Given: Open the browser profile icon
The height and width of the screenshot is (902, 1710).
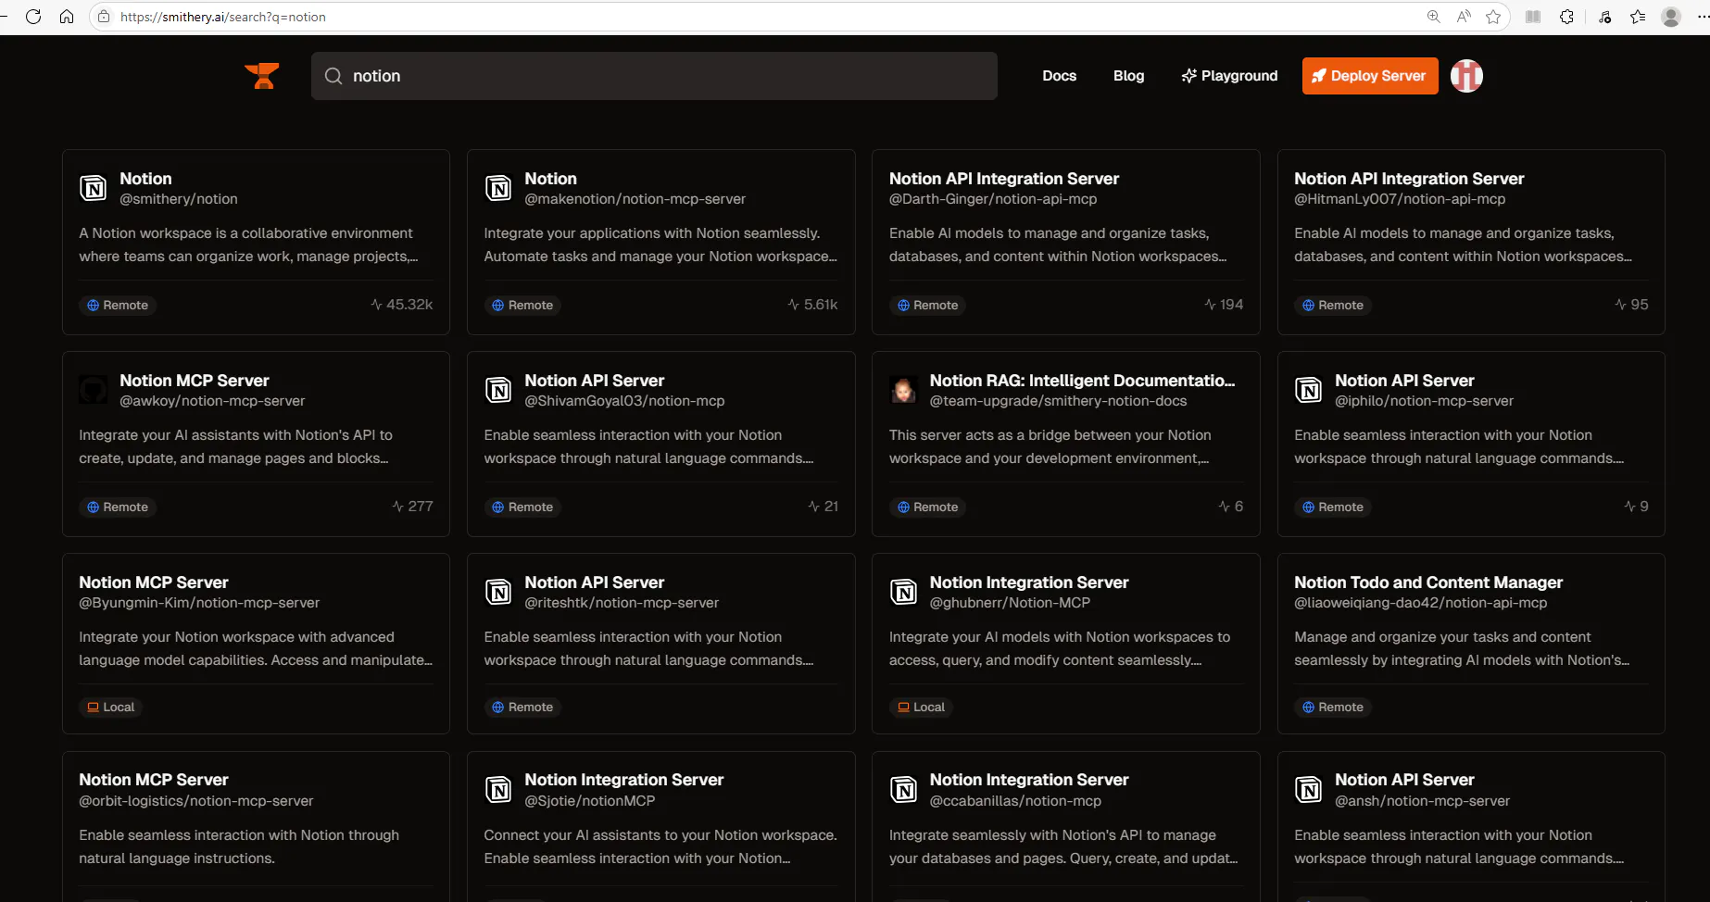Looking at the screenshot, I should pos(1671,17).
